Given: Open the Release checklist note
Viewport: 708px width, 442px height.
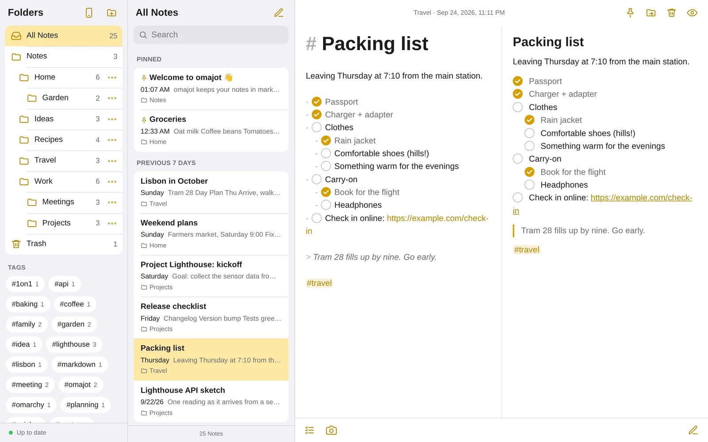Looking at the screenshot, I should [x=211, y=317].
